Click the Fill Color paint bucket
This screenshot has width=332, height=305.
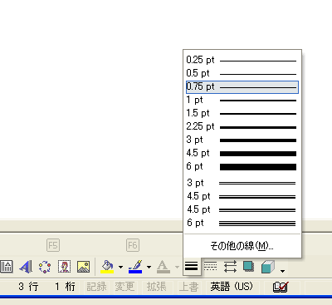point(107,267)
